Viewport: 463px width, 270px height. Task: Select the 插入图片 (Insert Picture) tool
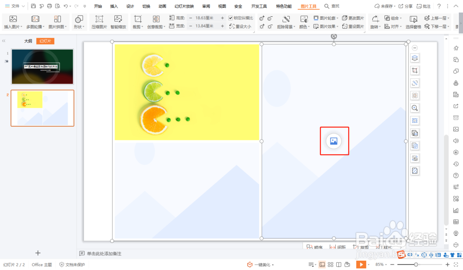(x=13, y=22)
